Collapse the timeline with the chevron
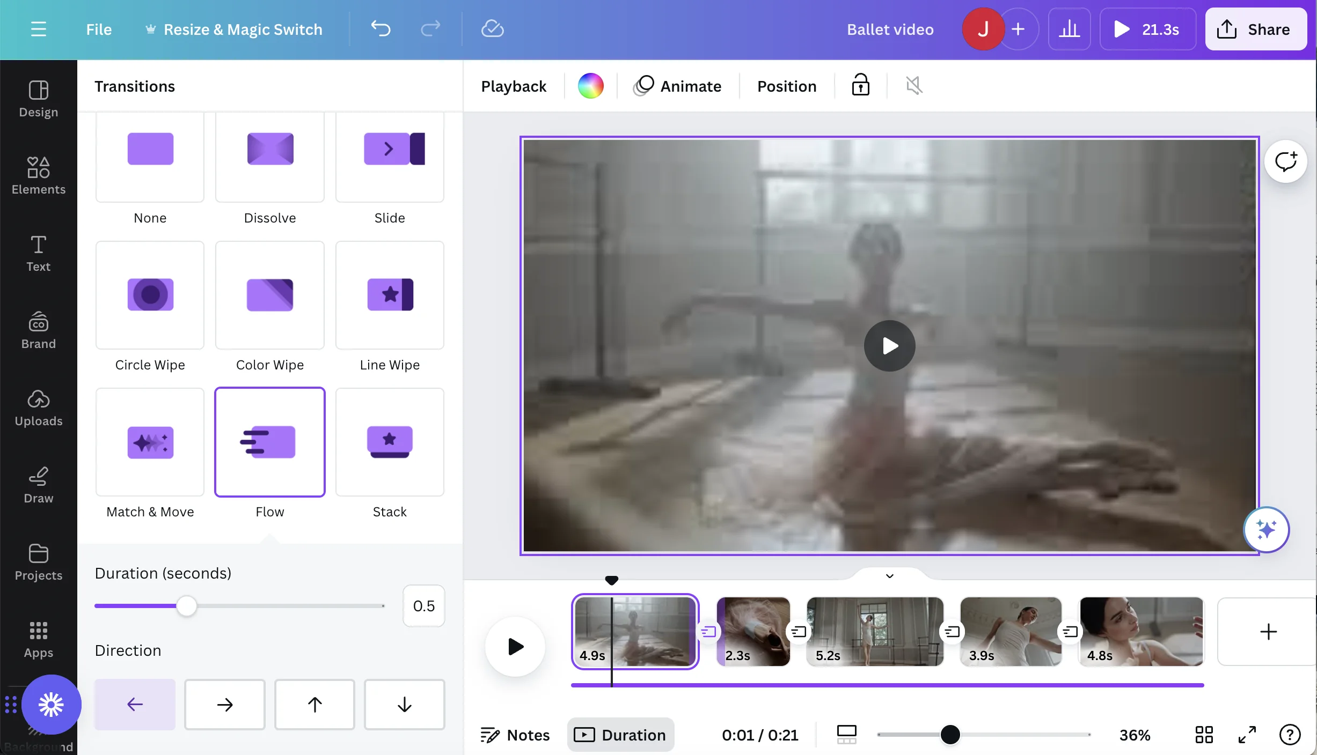The image size is (1317, 755). (889, 576)
